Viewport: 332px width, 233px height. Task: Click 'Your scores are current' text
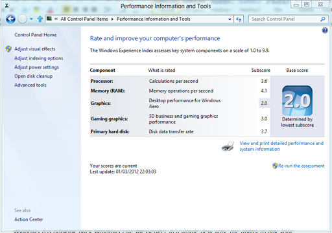113,166
